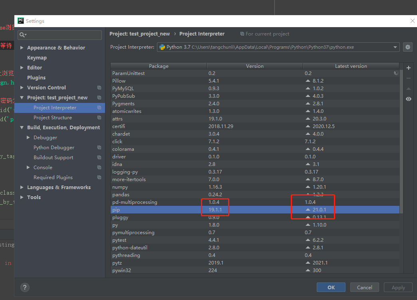Expand Appearance & Behavior section
417x300 pixels.
[x=22, y=47]
